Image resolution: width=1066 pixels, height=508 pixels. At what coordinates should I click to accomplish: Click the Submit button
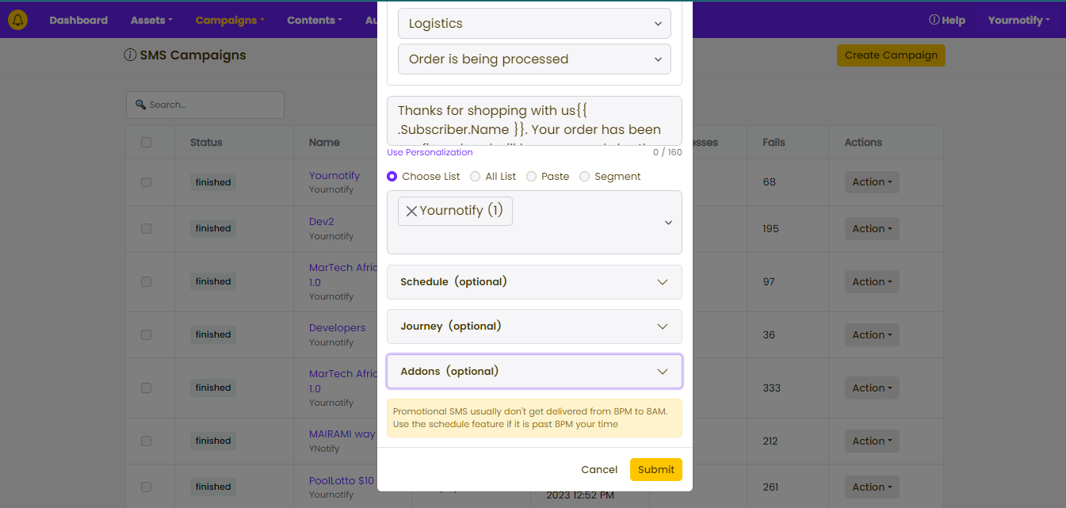656,469
